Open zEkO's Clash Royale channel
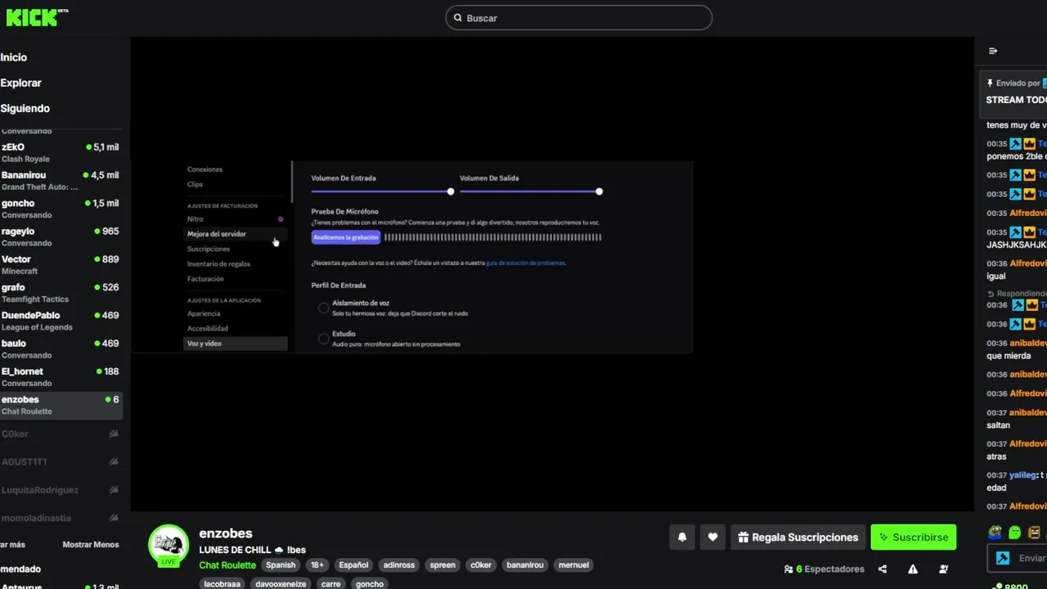The image size is (1047, 589). (x=61, y=153)
